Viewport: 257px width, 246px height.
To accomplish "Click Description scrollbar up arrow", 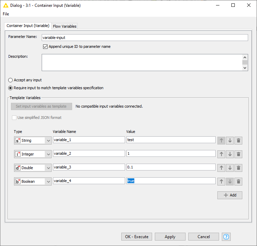I will click(245, 57).
